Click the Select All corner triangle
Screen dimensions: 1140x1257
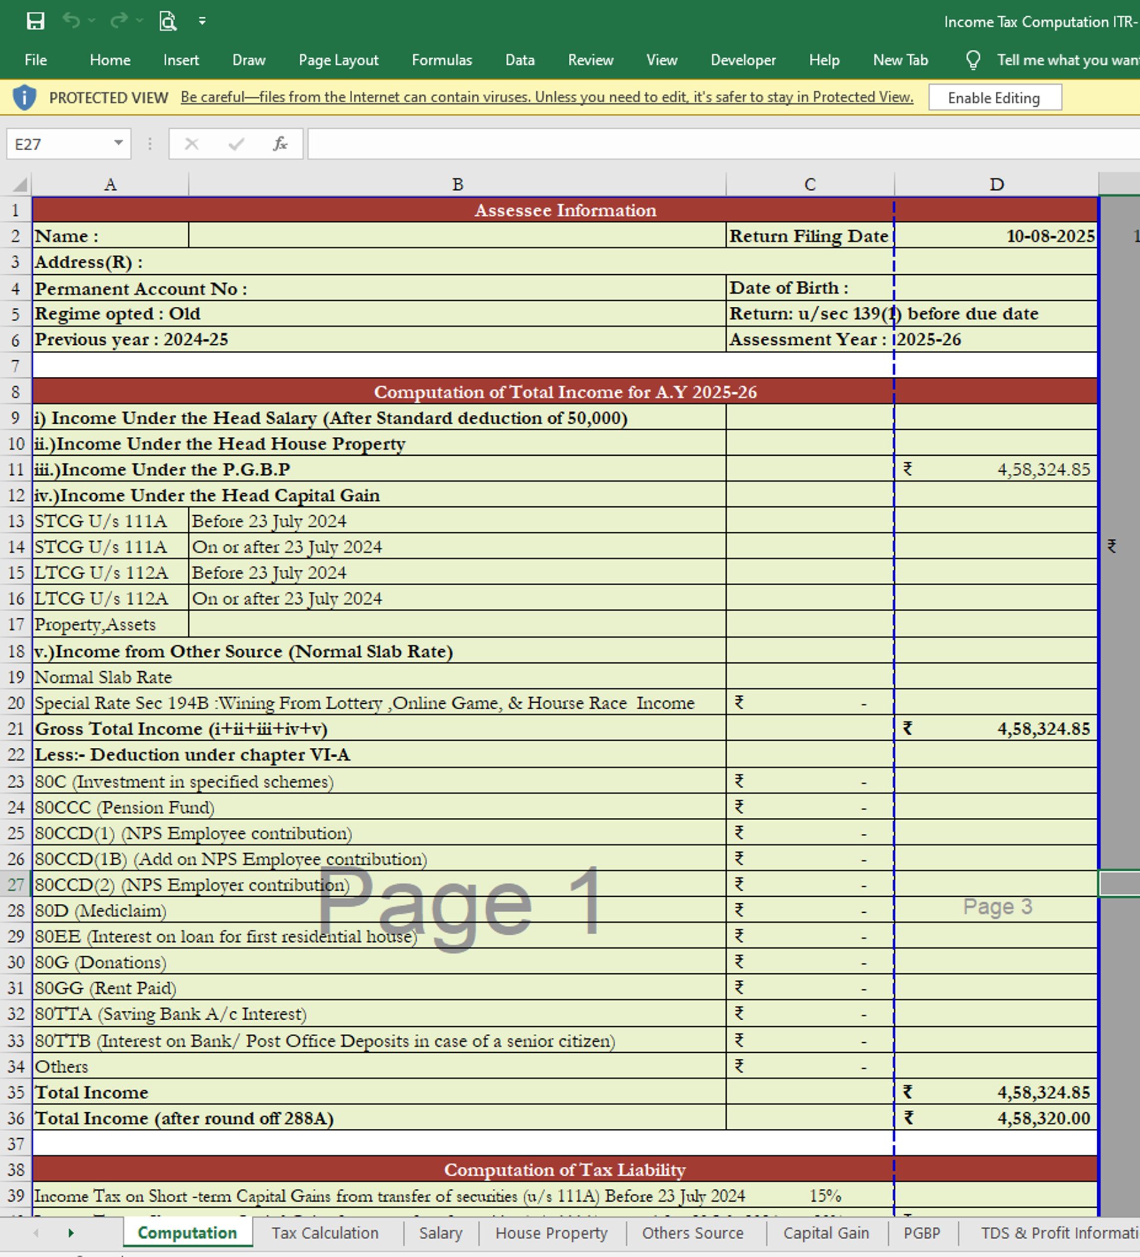[x=20, y=185]
